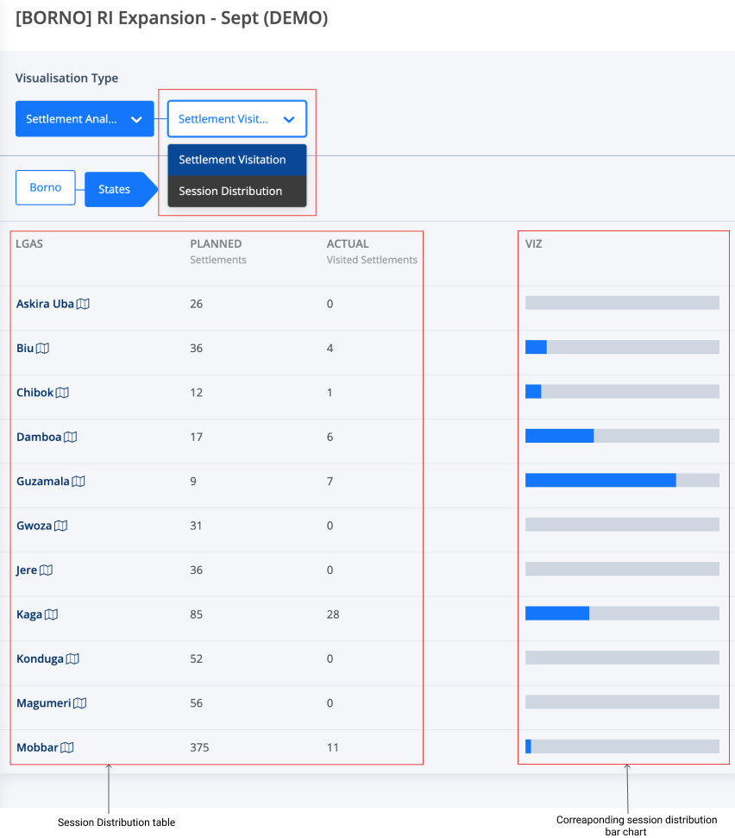Open the map icon beside Konduga

tap(72, 659)
